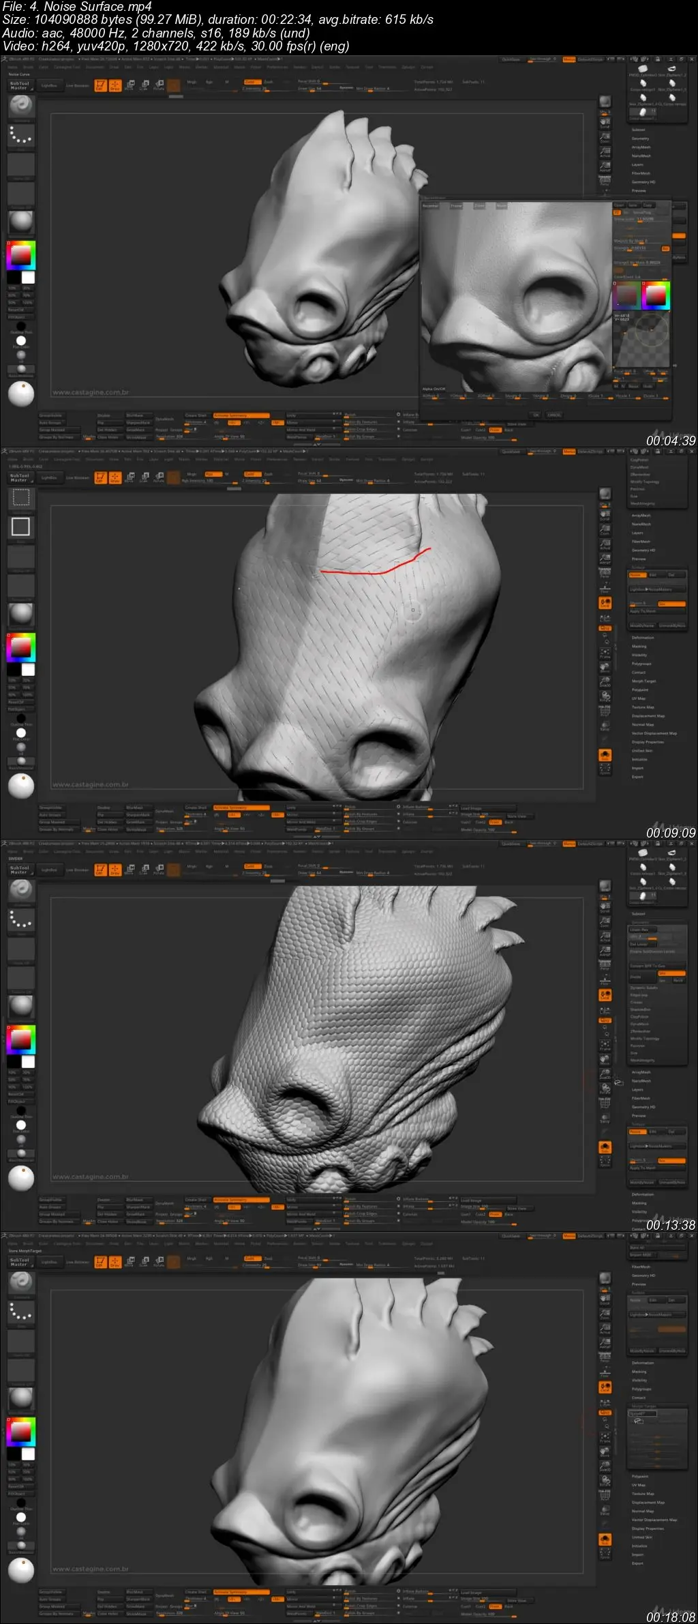The image size is (698, 1624).
Task: Open the dotted stroke thumbnail in 00:18:08 frame
Action: 21,1312
